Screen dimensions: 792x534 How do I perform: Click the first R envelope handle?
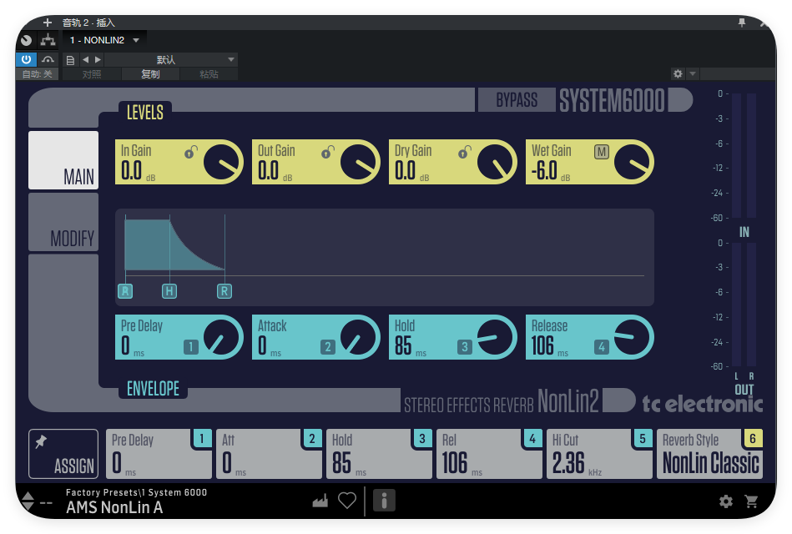click(125, 291)
